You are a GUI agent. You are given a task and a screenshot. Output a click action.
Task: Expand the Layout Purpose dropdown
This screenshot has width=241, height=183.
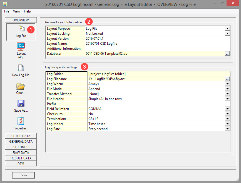click(227, 29)
